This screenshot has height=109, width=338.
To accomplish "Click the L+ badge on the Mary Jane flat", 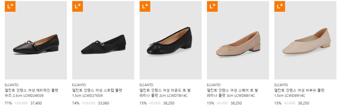I will pyautogui.click(x=10, y=6).
